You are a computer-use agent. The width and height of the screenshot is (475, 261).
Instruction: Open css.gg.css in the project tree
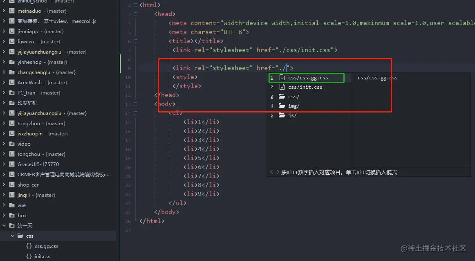(46, 246)
